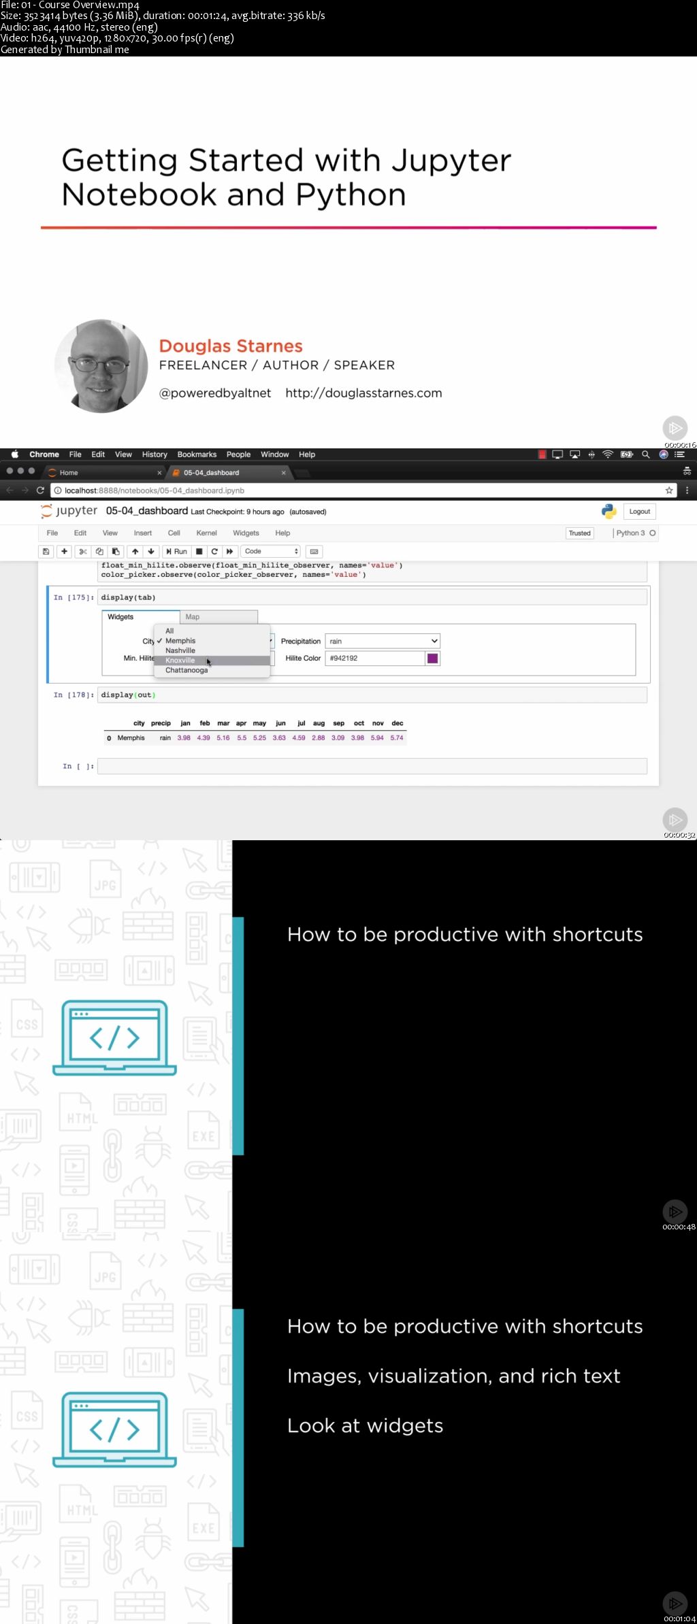
Task: Open the command palette keyboard icon
Action: (x=314, y=551)
